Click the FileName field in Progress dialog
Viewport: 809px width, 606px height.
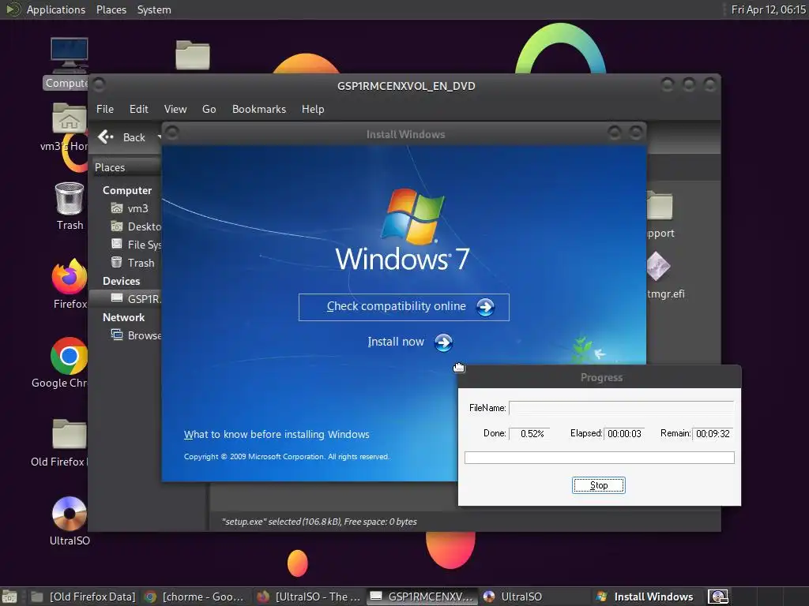pos(622,408)
